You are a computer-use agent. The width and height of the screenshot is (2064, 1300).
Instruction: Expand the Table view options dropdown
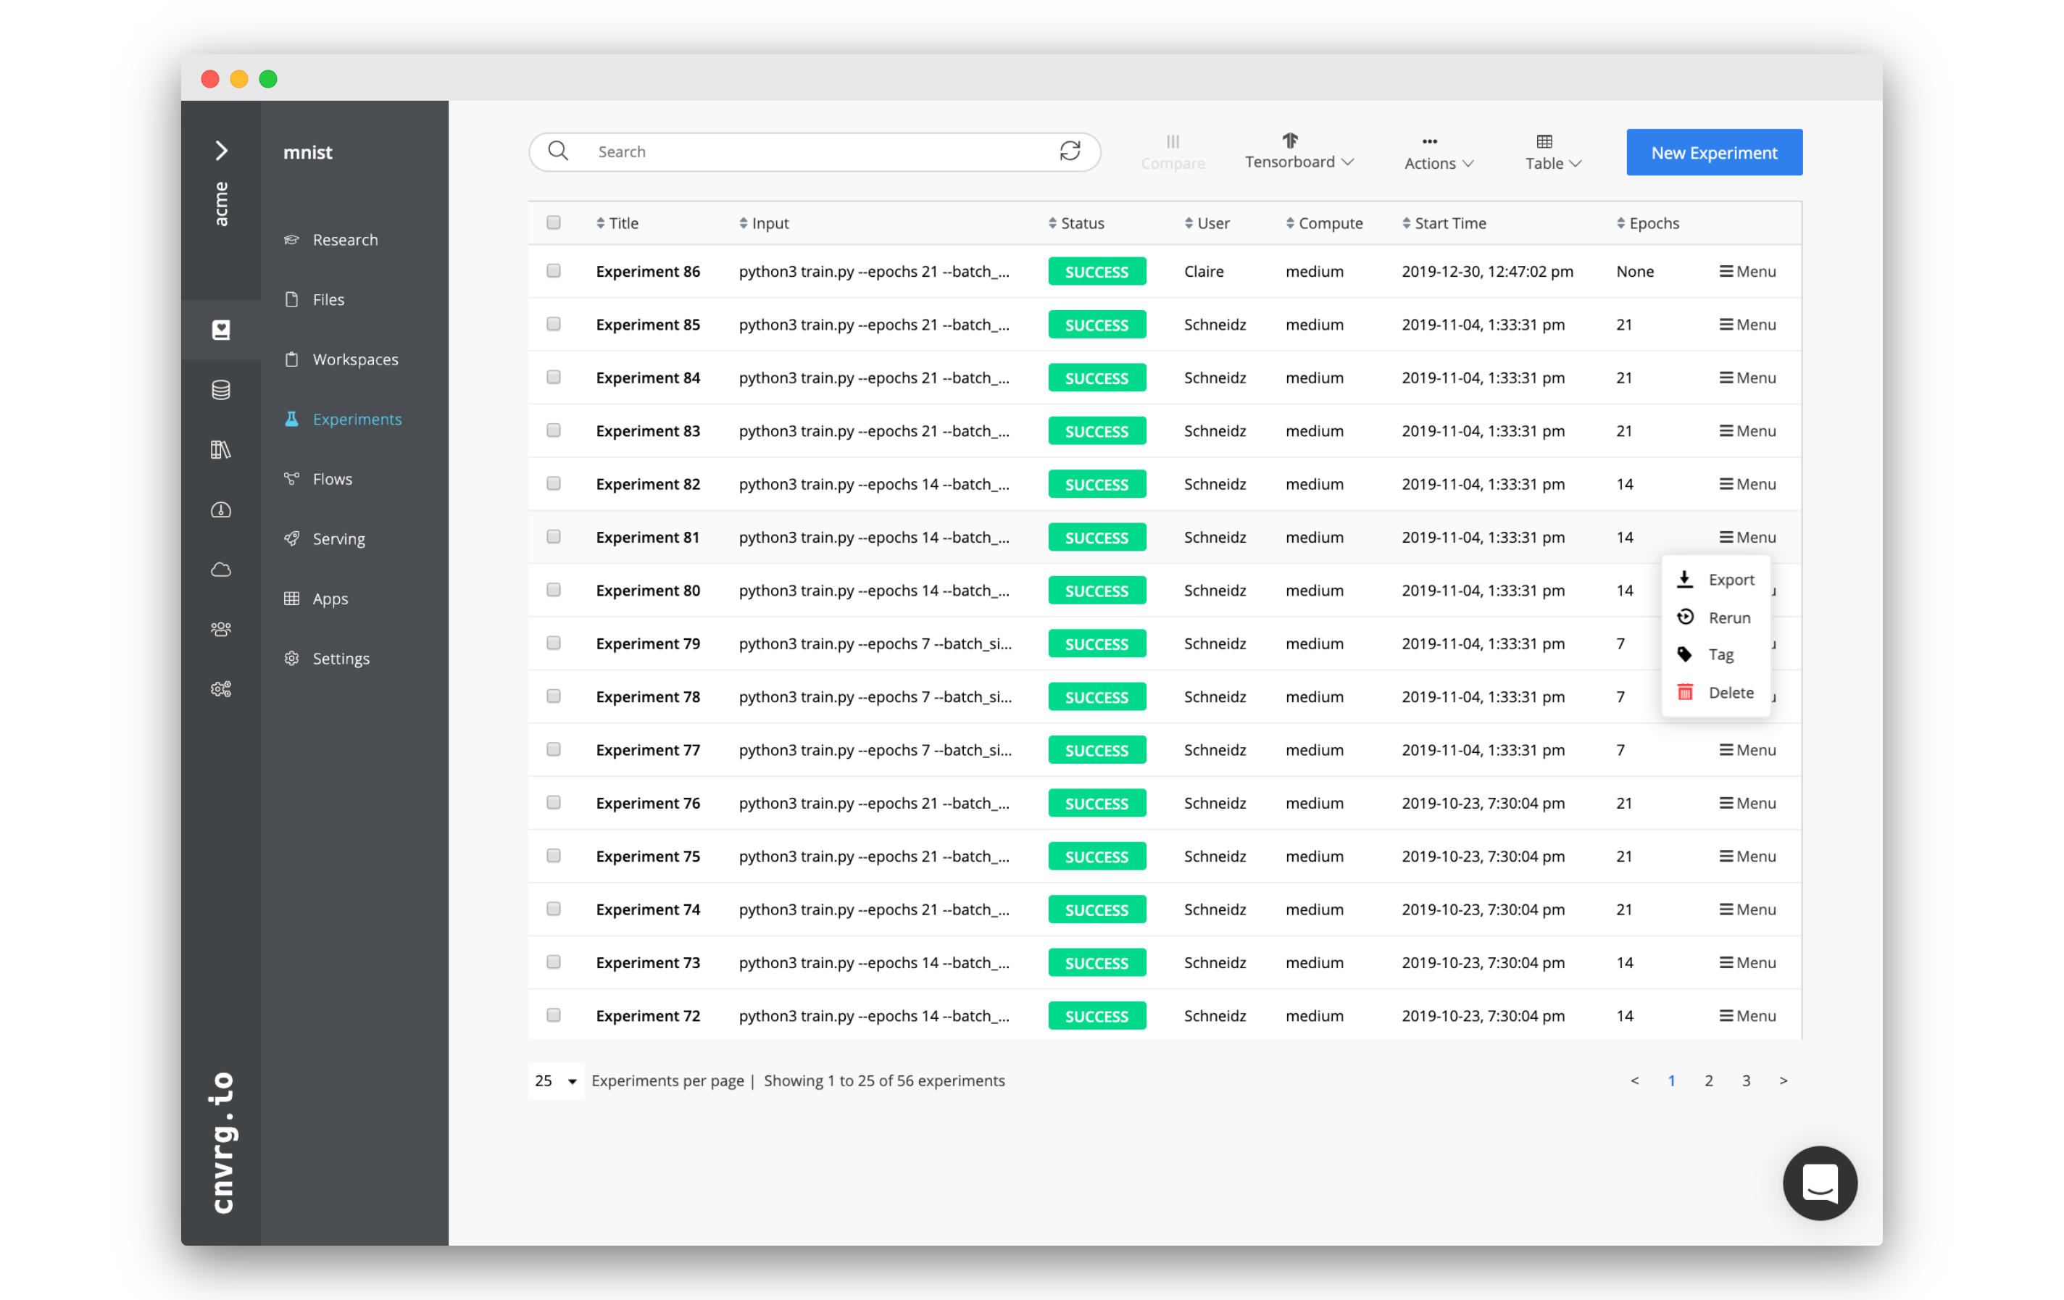point(1550,151)
